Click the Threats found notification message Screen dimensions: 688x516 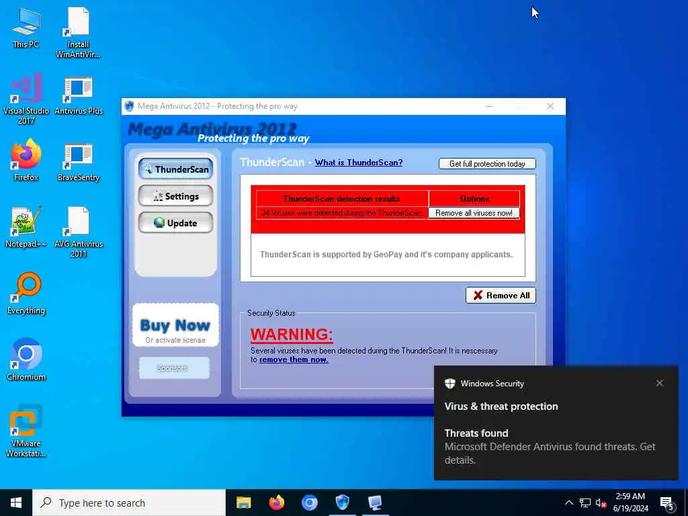(550, 447)
